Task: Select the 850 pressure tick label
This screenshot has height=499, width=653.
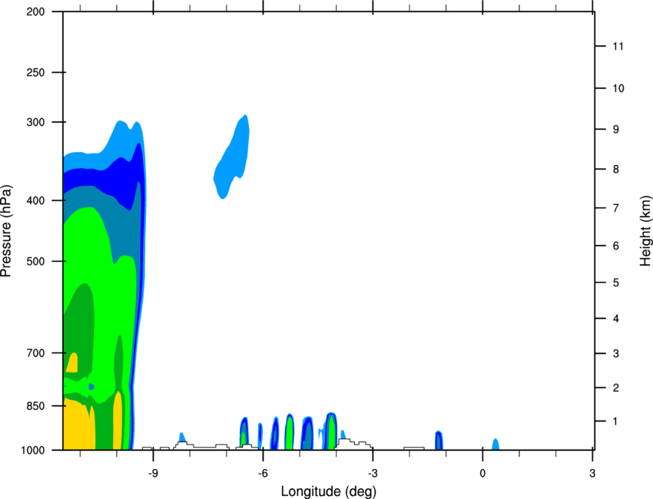Action: coord(35,405)
